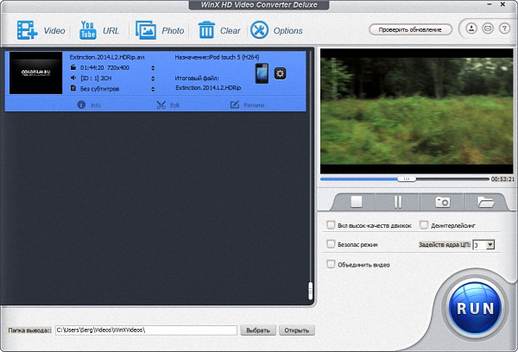Screen dimensions: 518x352
Task: Open the Options wrench icon
Action: (x=259, y=30)
